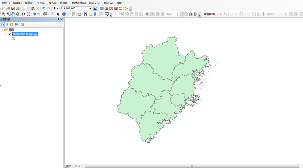Open the 编辑器(R) dropdown menu
The width and height of the screenshot is (303, 168).
click(x=210, y=14)
